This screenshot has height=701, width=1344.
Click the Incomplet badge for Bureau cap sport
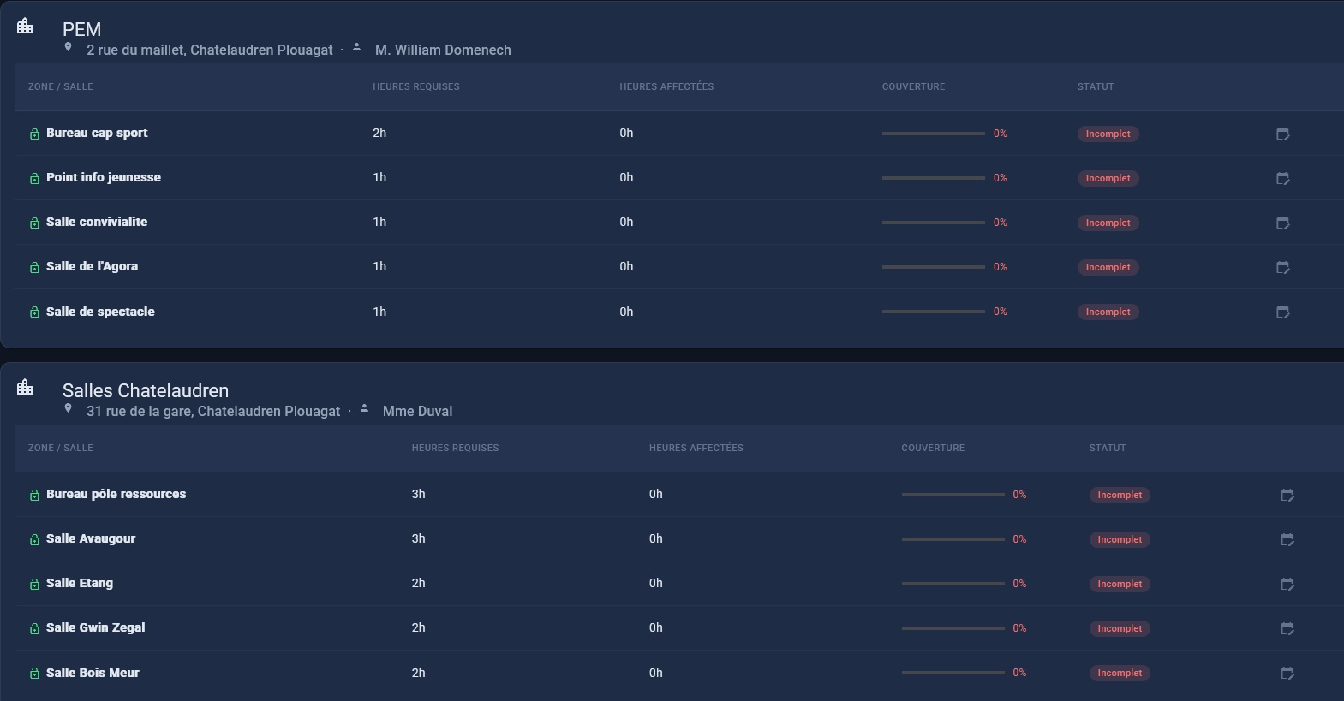click(1108, 134)
